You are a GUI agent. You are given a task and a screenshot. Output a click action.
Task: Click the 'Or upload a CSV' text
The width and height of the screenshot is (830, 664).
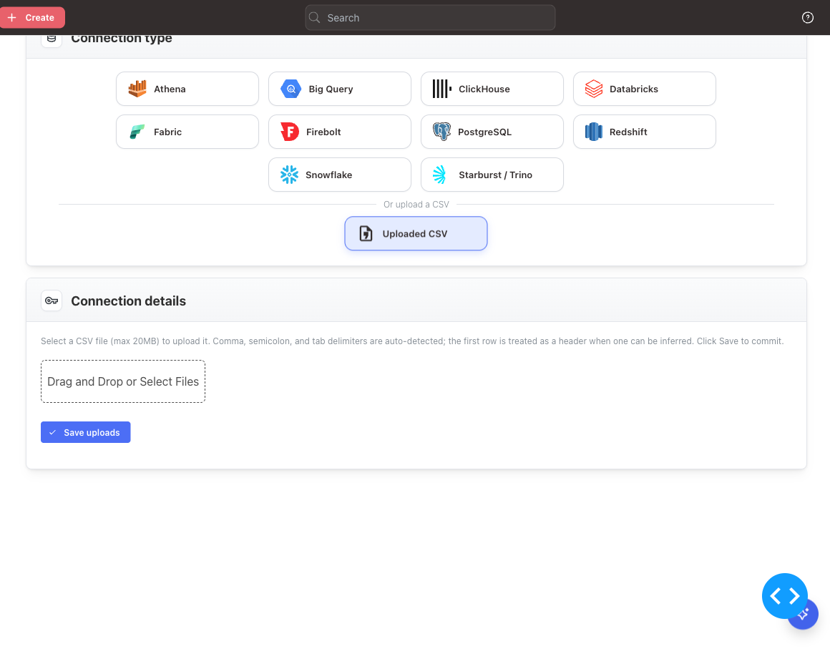(416, 205)
